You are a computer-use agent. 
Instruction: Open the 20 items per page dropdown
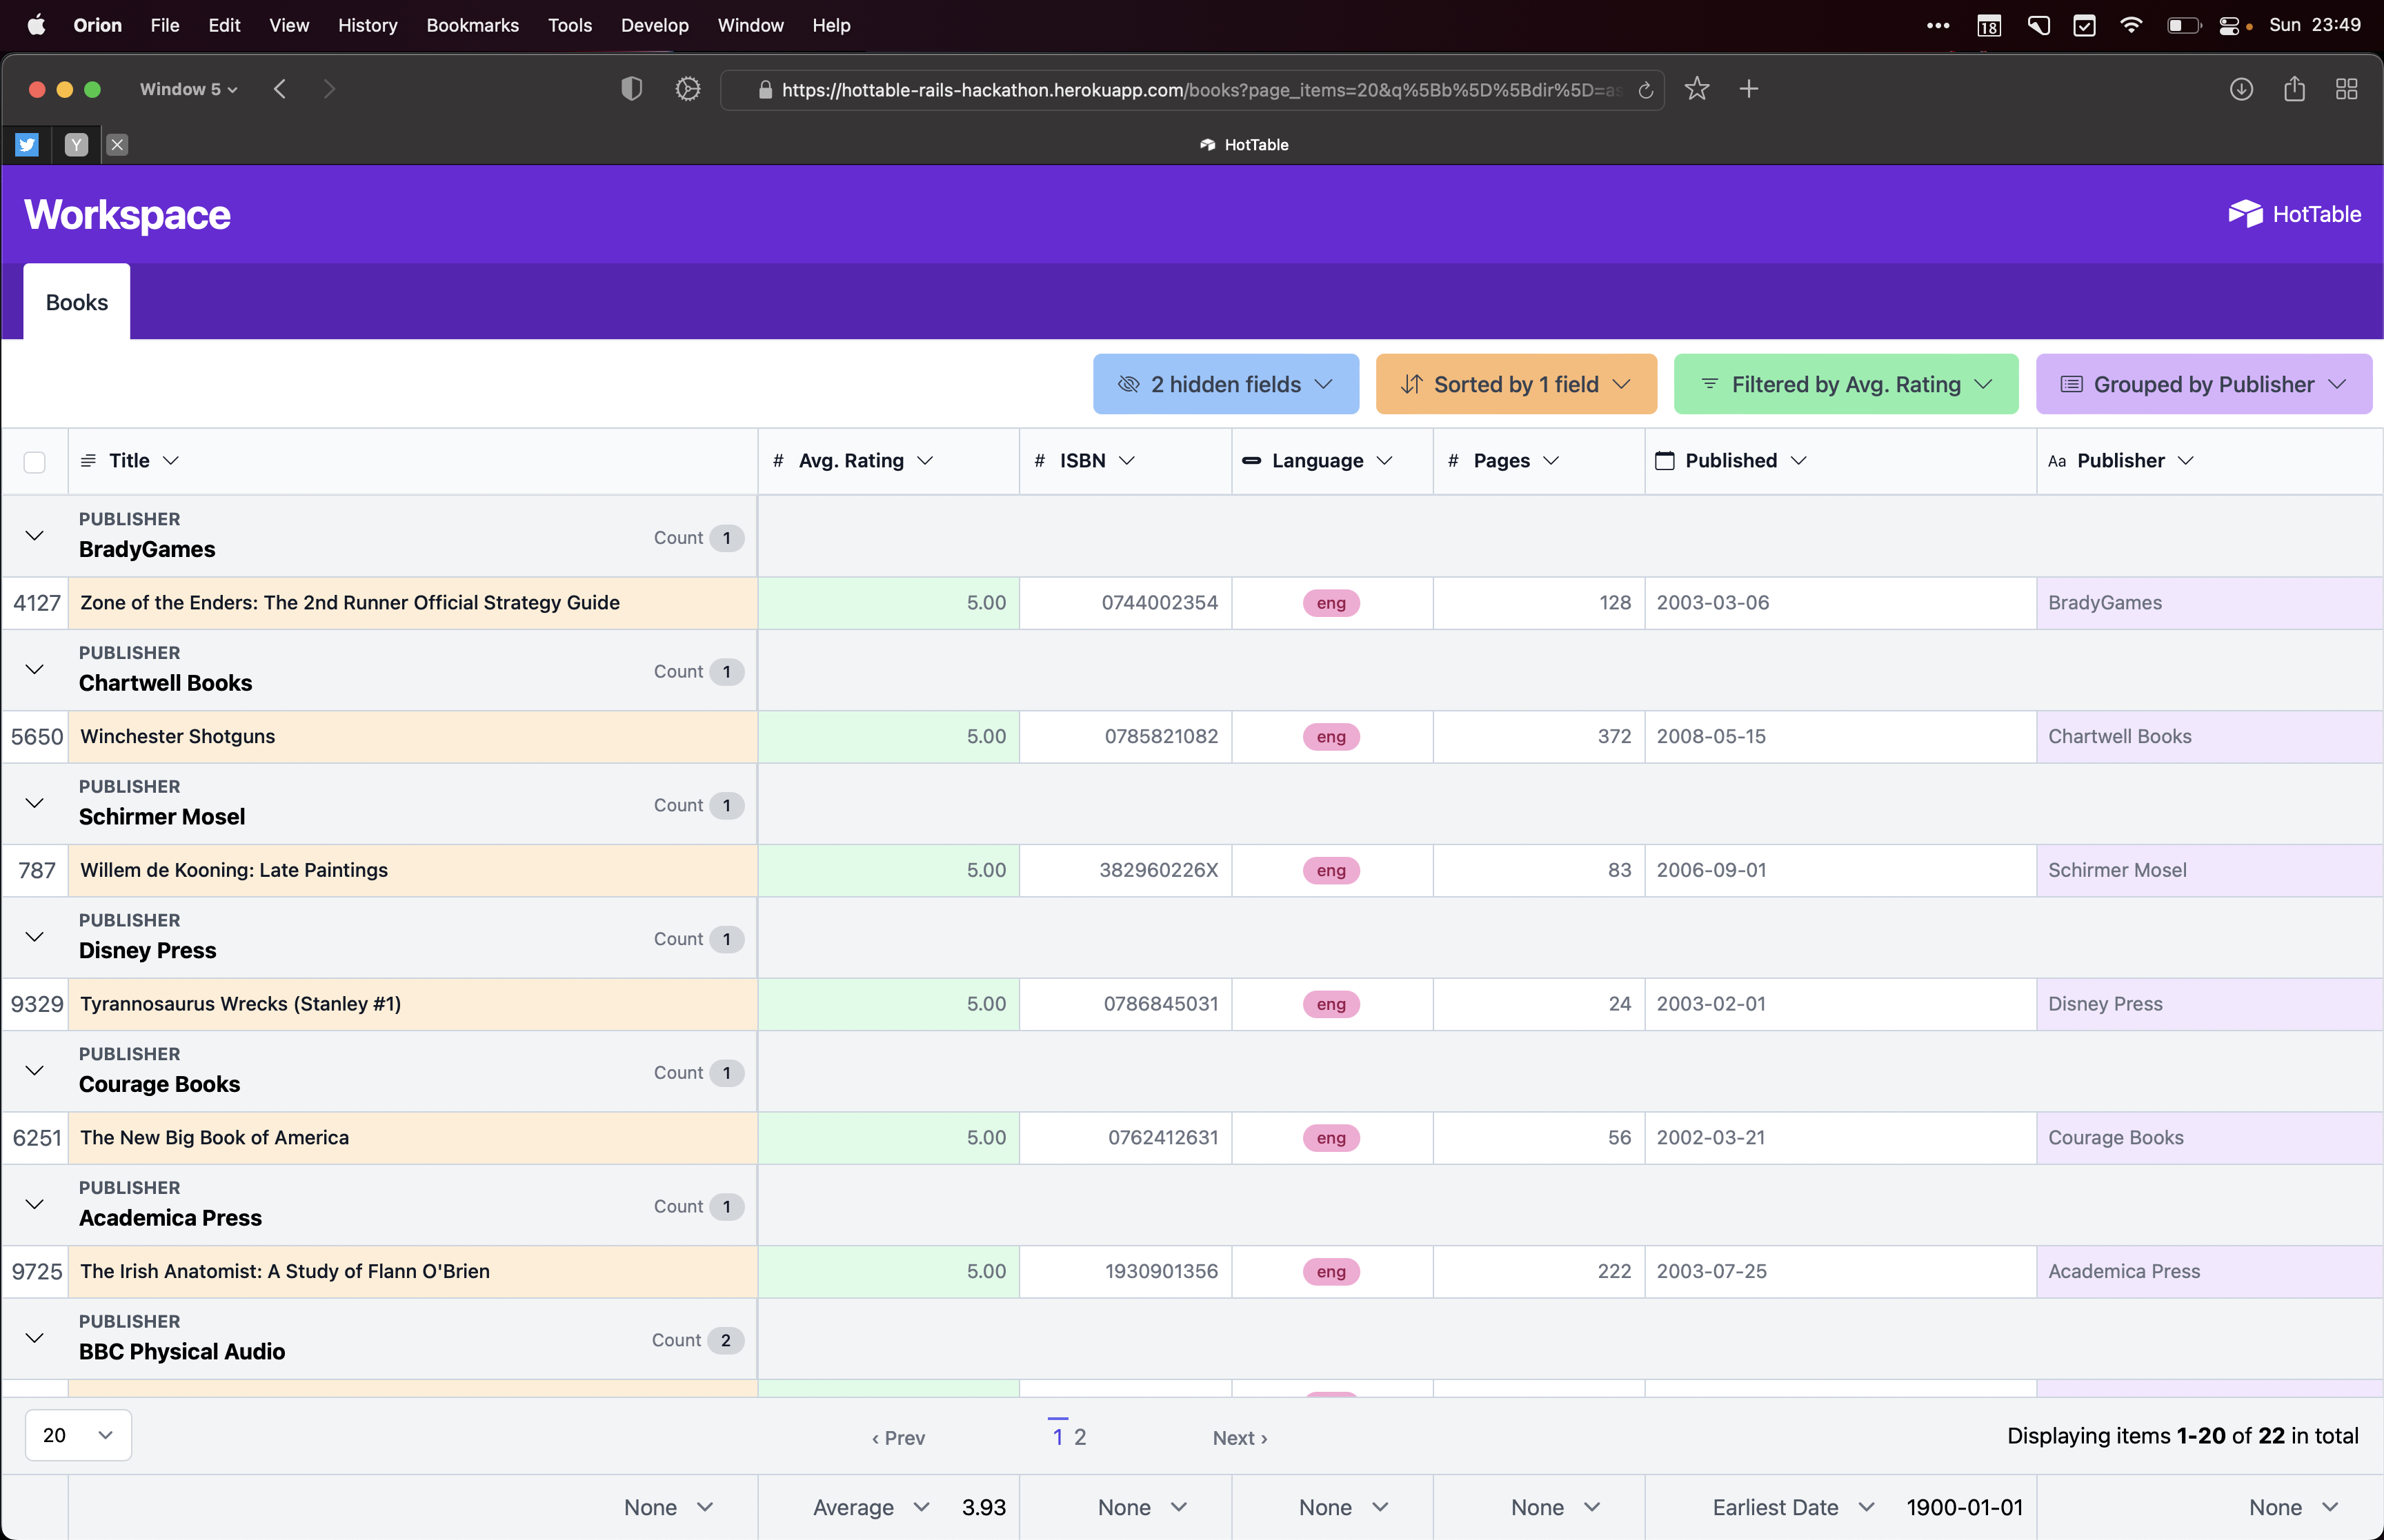(77, 1435)
